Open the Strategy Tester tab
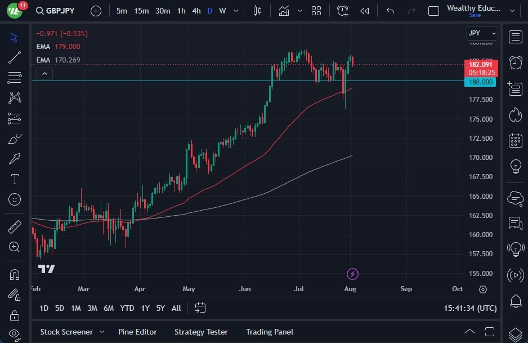528x343 pixels. [x=201, y=332]
